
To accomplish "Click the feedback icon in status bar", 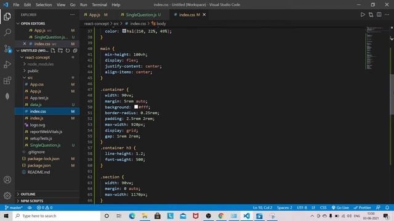I will coord(378,207).
